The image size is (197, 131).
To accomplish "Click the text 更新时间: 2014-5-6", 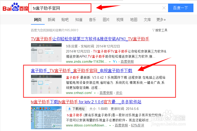I will click(125, 109).
